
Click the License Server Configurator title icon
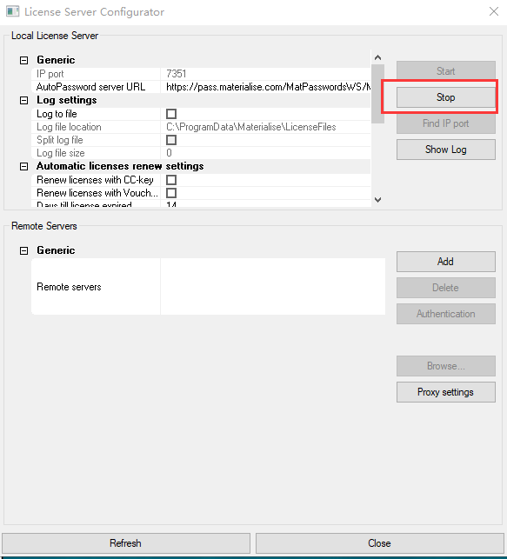12,11
